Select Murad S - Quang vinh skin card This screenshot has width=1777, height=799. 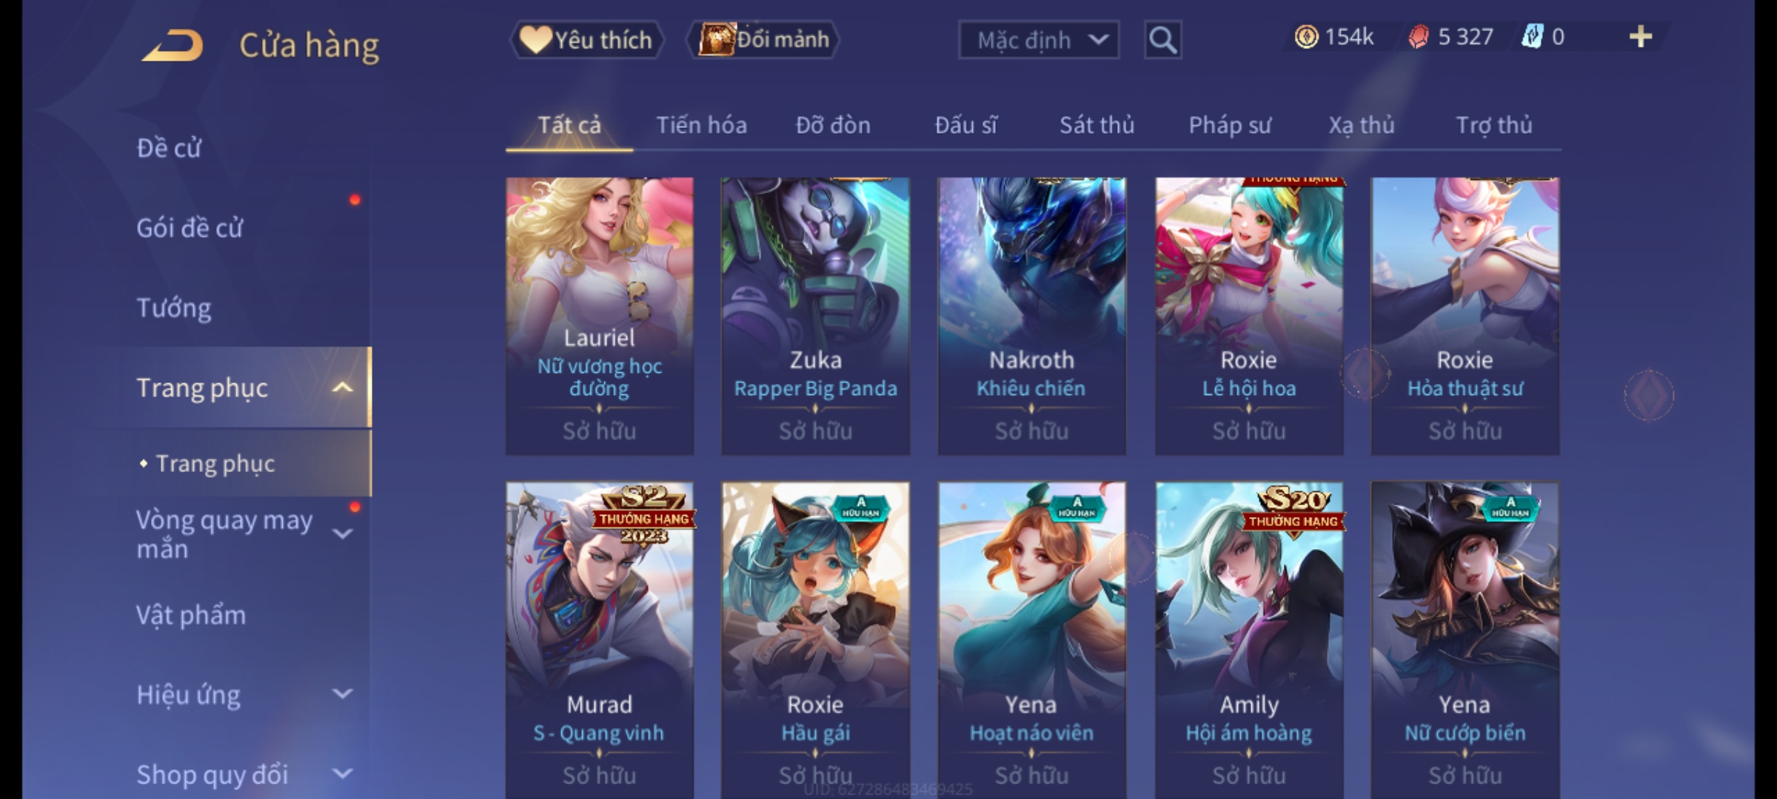pos(600,640)
